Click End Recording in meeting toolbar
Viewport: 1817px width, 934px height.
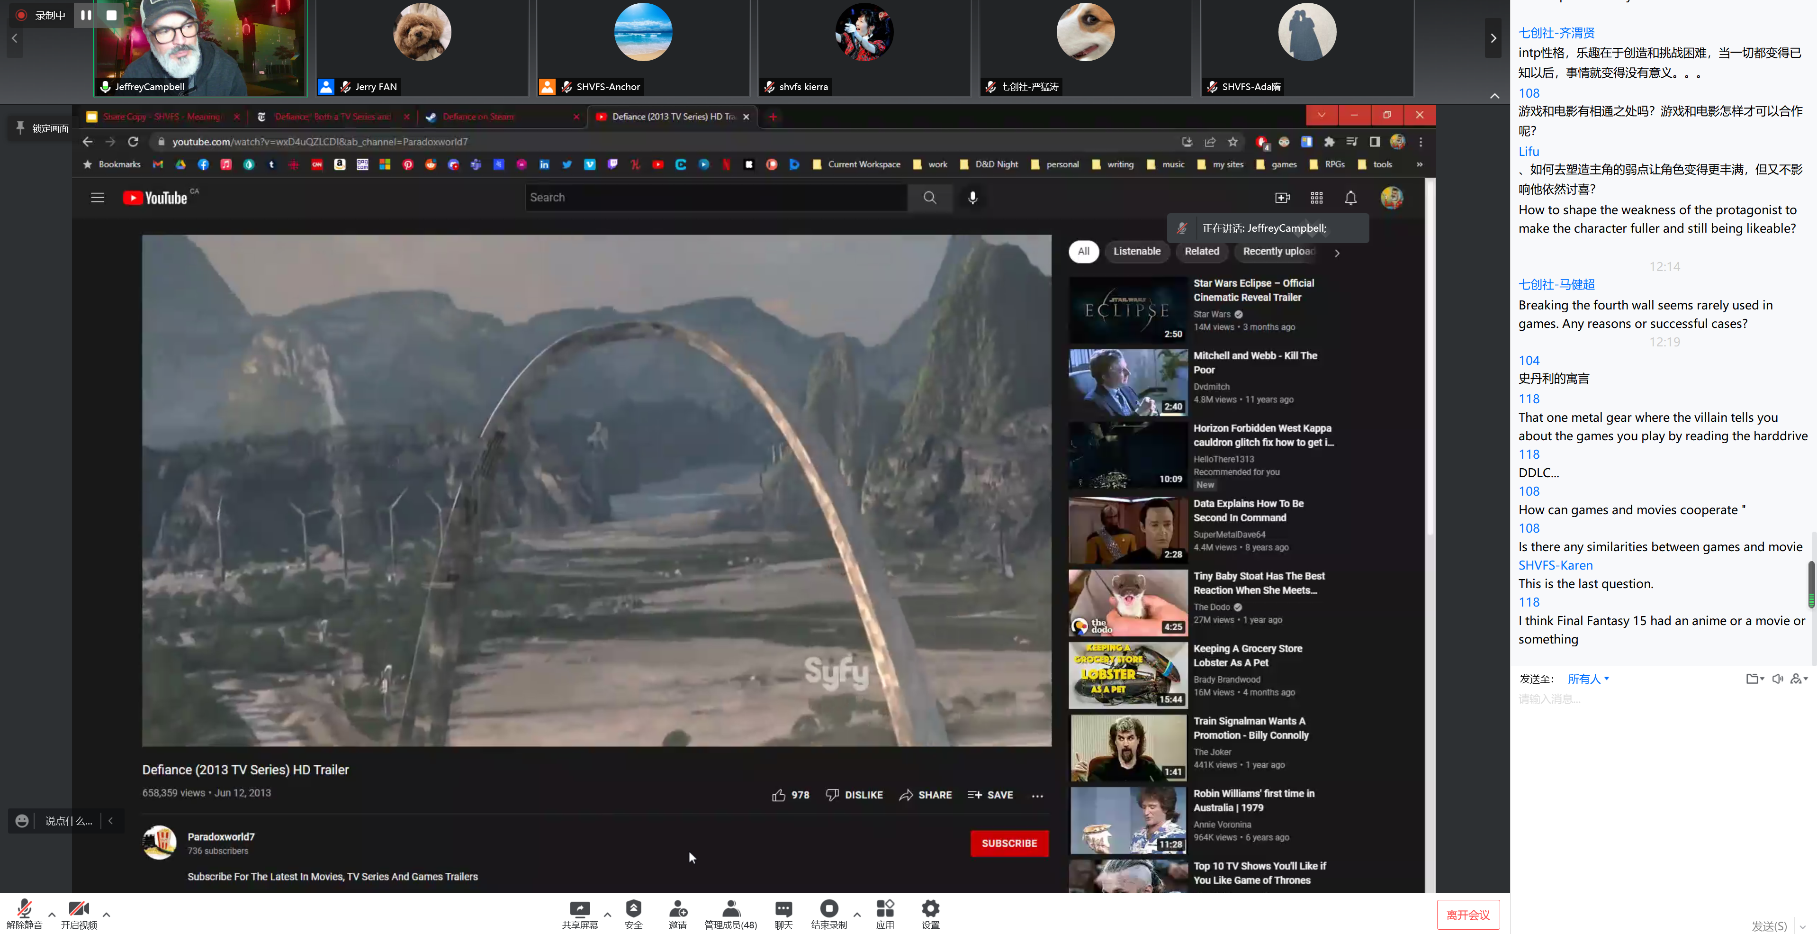829,914
